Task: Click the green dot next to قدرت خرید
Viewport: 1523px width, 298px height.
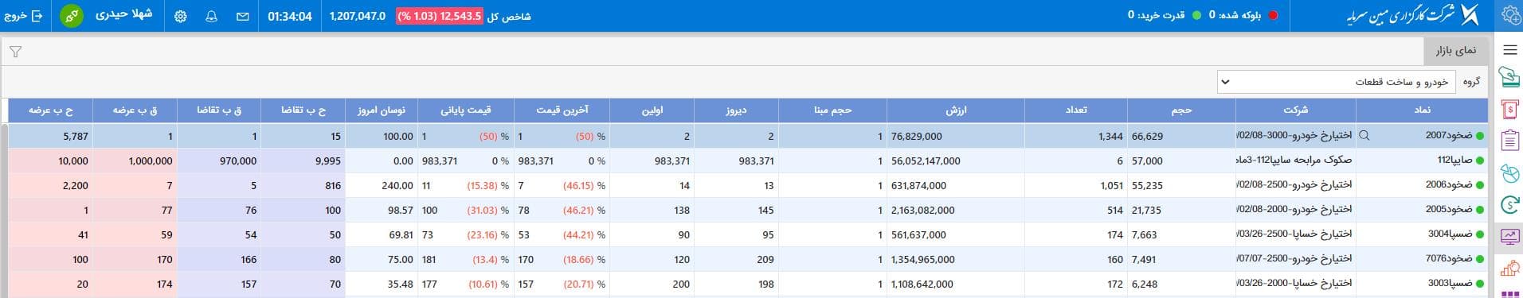Action: 1196,15
